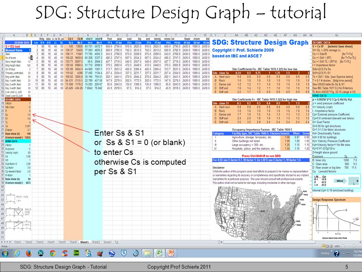Open the Desktop toolbar in the taskbar
This screenshot has width=362, height=272.
click(325, 253)
